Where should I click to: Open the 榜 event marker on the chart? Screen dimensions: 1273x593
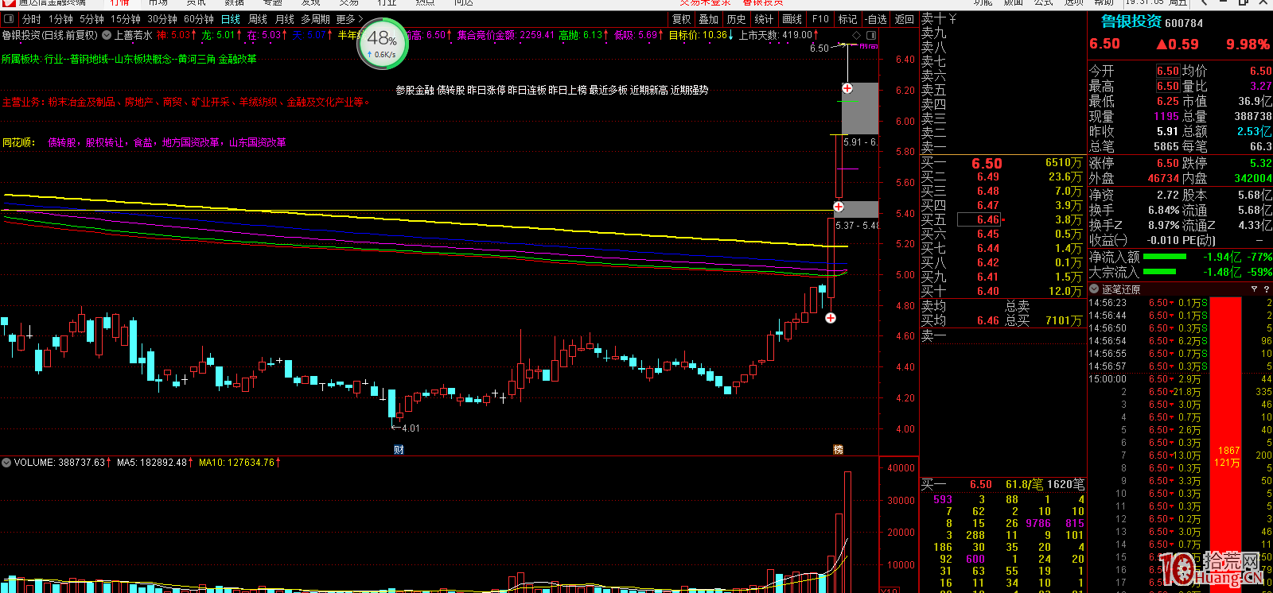pos(838,450)
